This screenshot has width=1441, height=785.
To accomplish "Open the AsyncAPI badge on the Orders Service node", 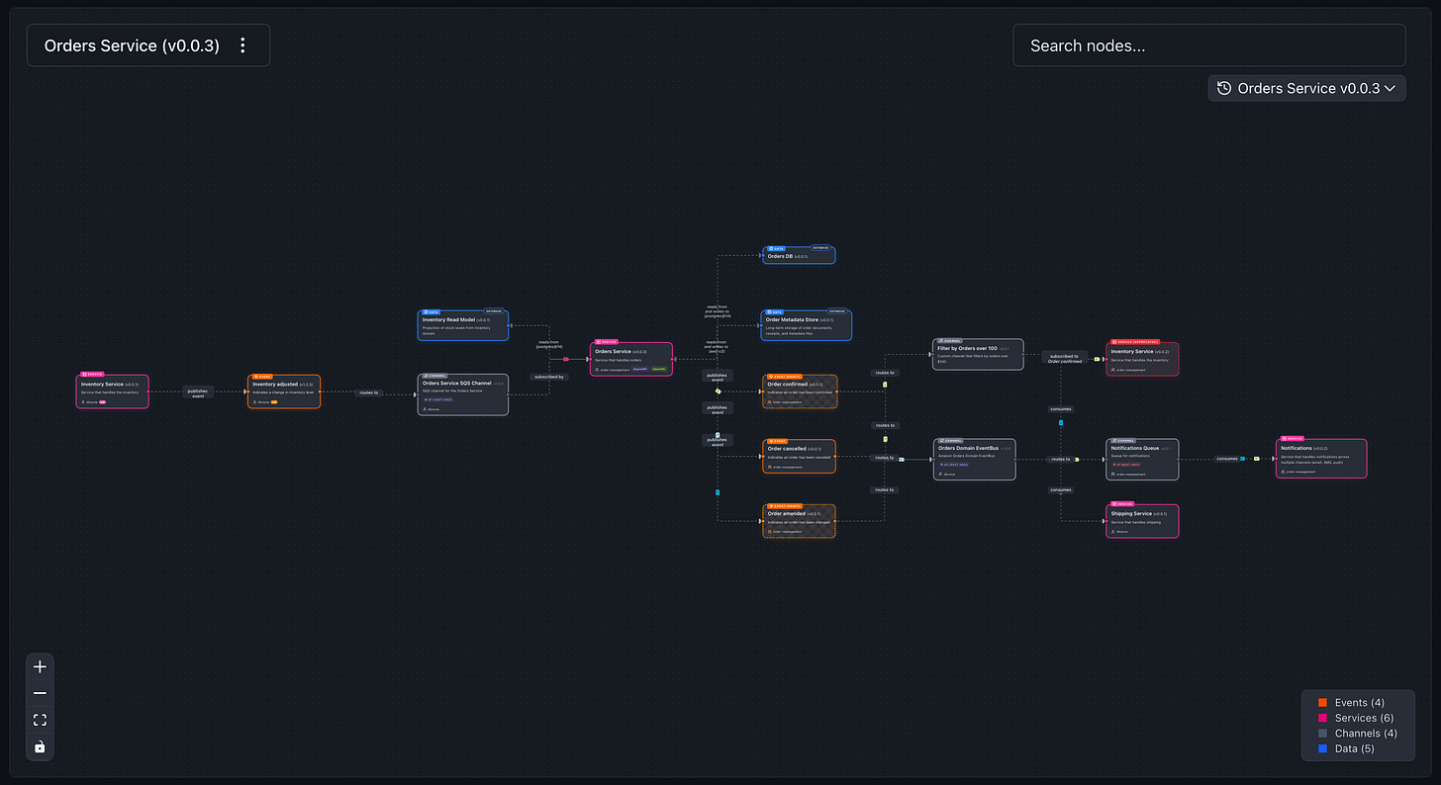I will click(x=640, y=369).
